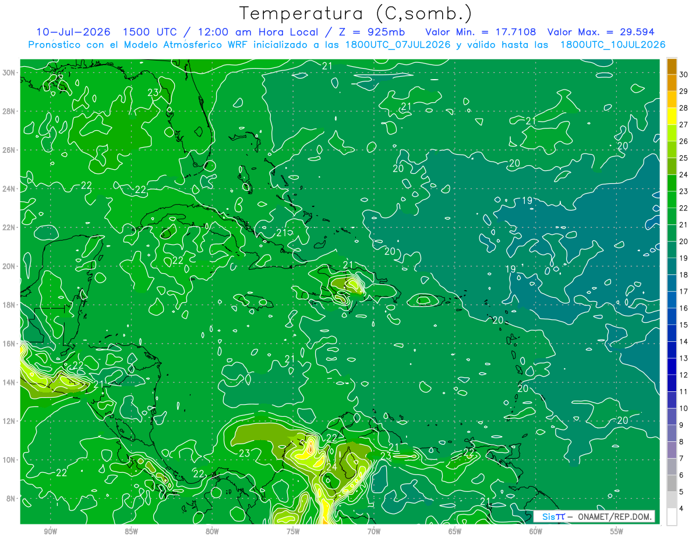Viewport: 699px width, 539px height.
Task: Click the 14N latitude axis label
Action: pos(9,382)
